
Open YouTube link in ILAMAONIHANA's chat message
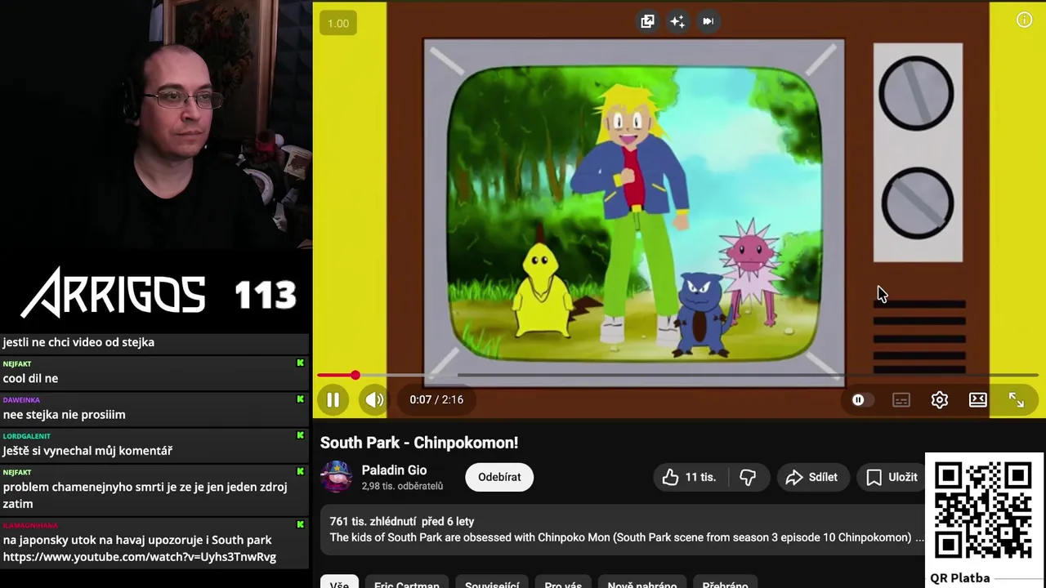140,557
